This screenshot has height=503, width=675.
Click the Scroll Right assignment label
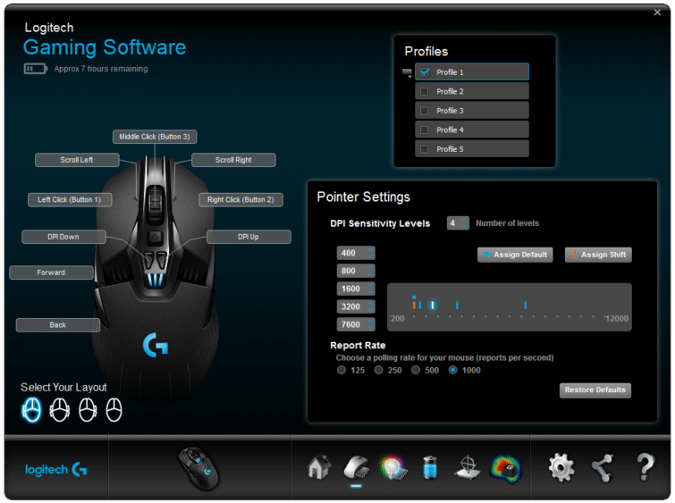233,160
